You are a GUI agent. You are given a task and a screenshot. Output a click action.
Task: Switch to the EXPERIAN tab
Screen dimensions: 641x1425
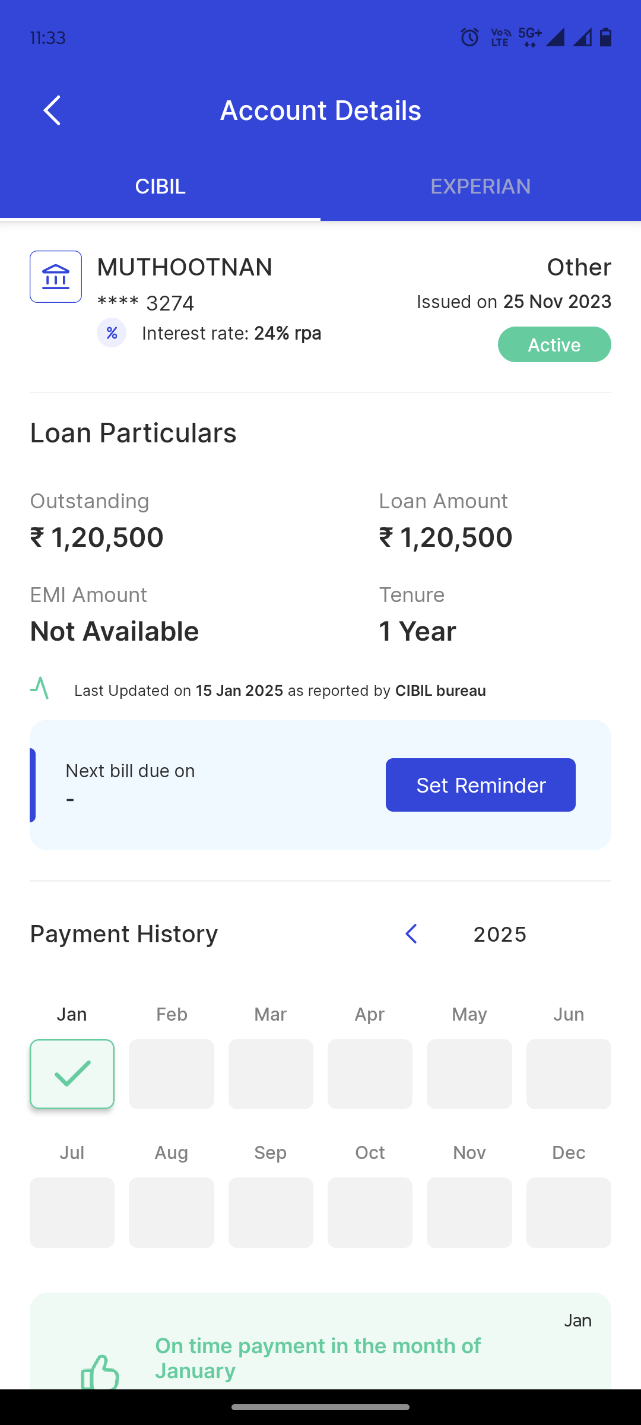coord(481,186)
